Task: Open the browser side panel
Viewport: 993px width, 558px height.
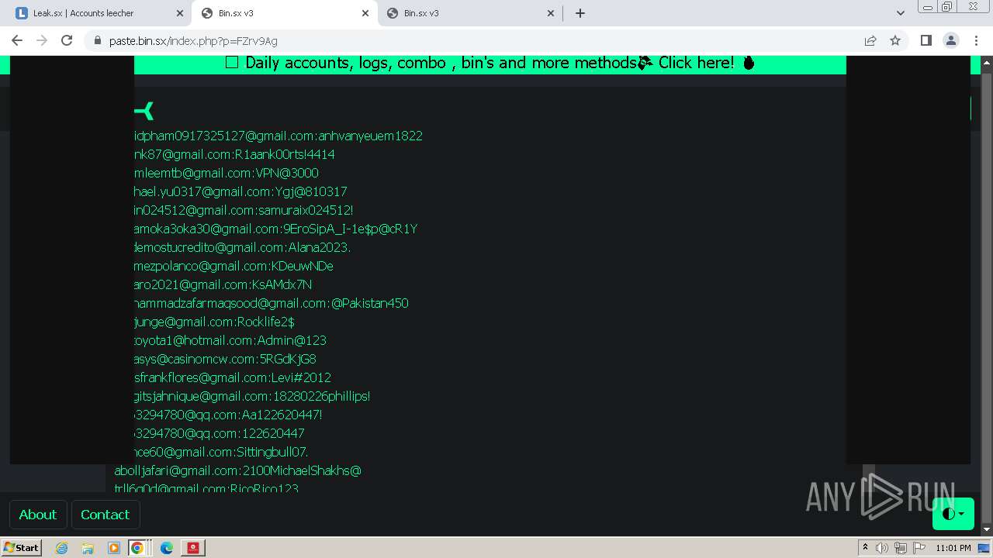Action: (926, 40)
